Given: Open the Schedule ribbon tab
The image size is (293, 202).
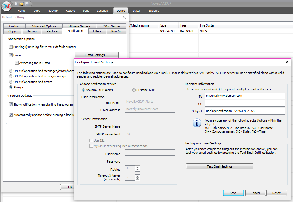Looking at the screenshot, I should (103, 11).
